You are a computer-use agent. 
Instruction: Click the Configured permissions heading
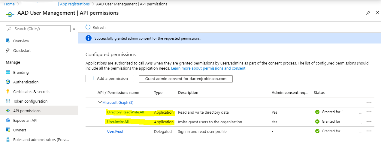(x=110, y=54)
